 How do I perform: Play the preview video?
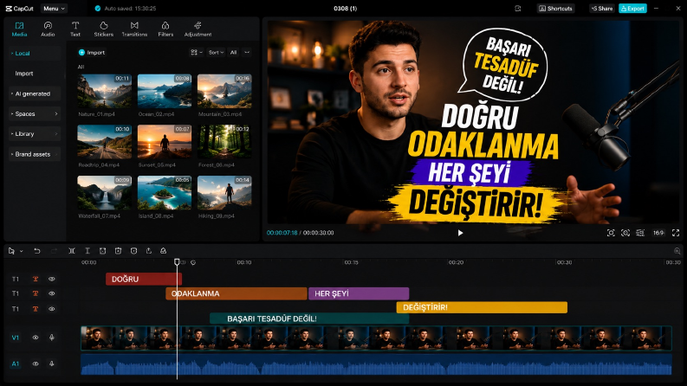pyautogui.click(x=460, y=233)
